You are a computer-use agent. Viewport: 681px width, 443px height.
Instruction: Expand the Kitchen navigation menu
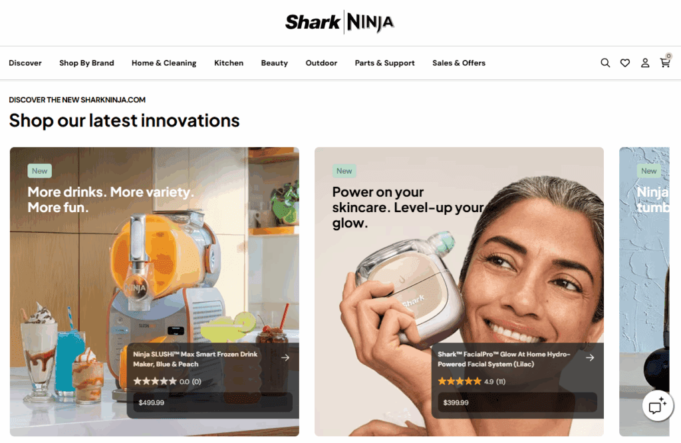tap(229, 63)
